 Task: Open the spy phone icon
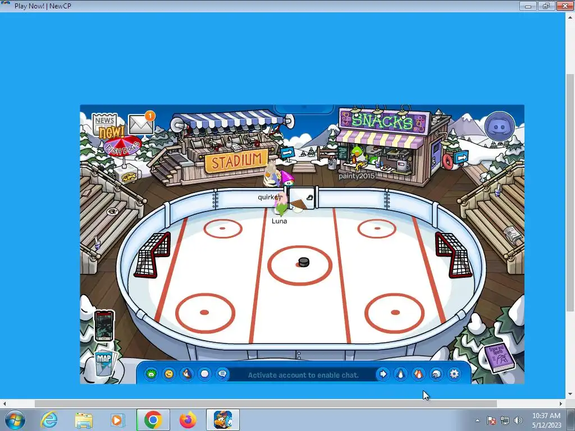click(x=104, y=326)
